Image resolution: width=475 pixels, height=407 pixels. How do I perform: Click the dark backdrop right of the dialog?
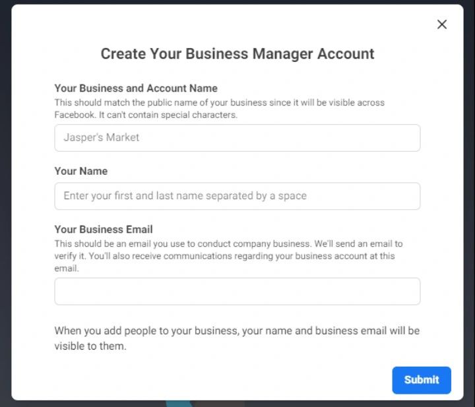pyautogui.click(x=469, y=198)
